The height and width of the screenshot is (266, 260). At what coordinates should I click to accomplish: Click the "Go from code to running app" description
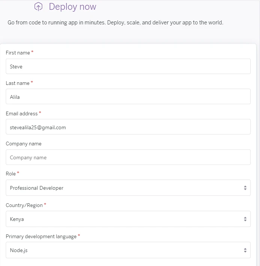coord(115,23)
